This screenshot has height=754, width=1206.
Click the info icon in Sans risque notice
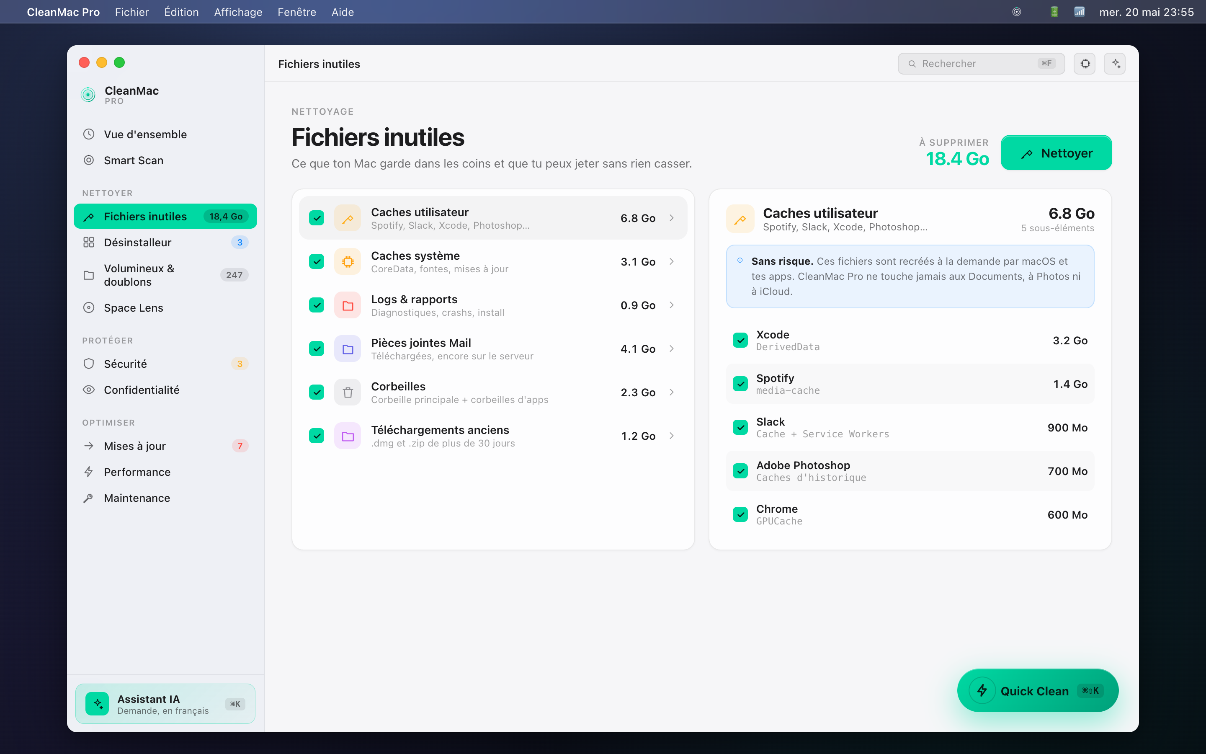[x=740, y=260]
